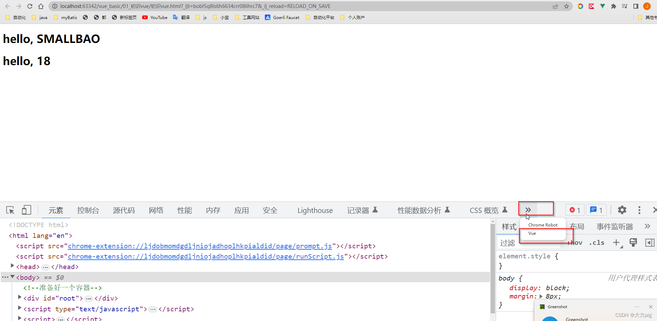This screenshot has height=321, width=657.
Task: Toggle element classes with .cls
Action: [x=596, y=242]
